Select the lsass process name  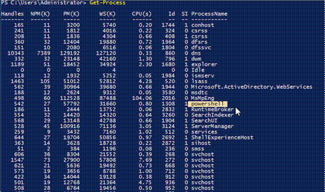pos(199,81)
